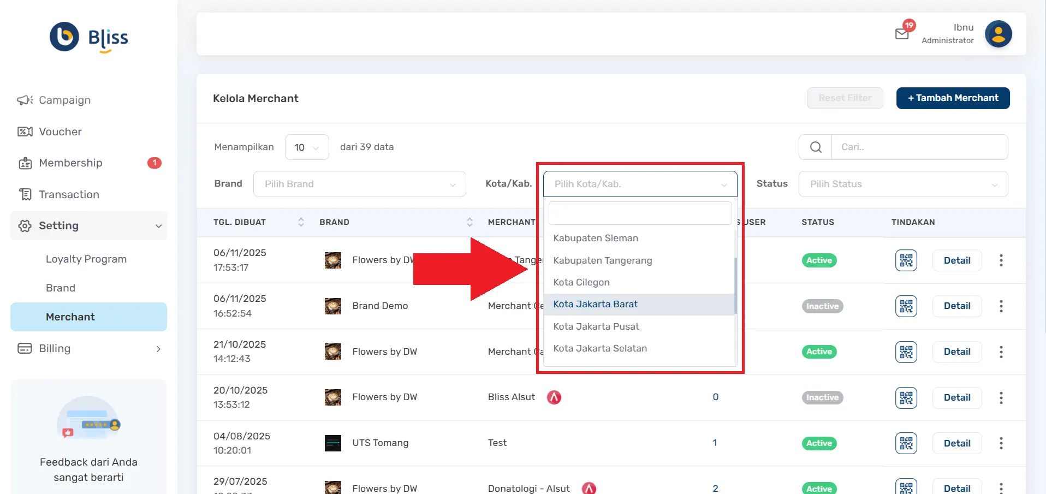This screenshot has height=494, width=1046.
Task: Open three-dot menu for Brand Demo row
Action: click(x=1001, y=306)
